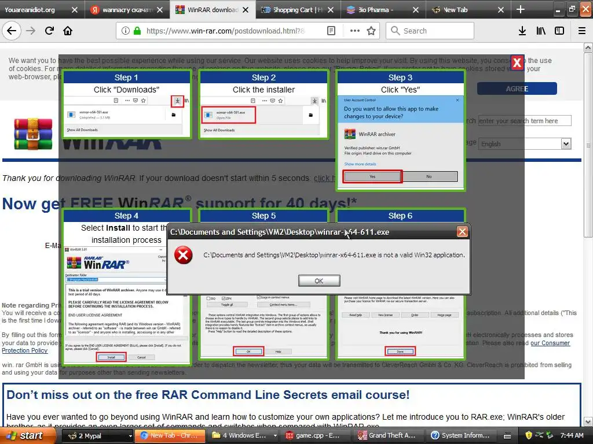The width and height of the screenshot is (593, 444).
Task: Close the installation steps overlay with red X
Action: click(517, 62)
